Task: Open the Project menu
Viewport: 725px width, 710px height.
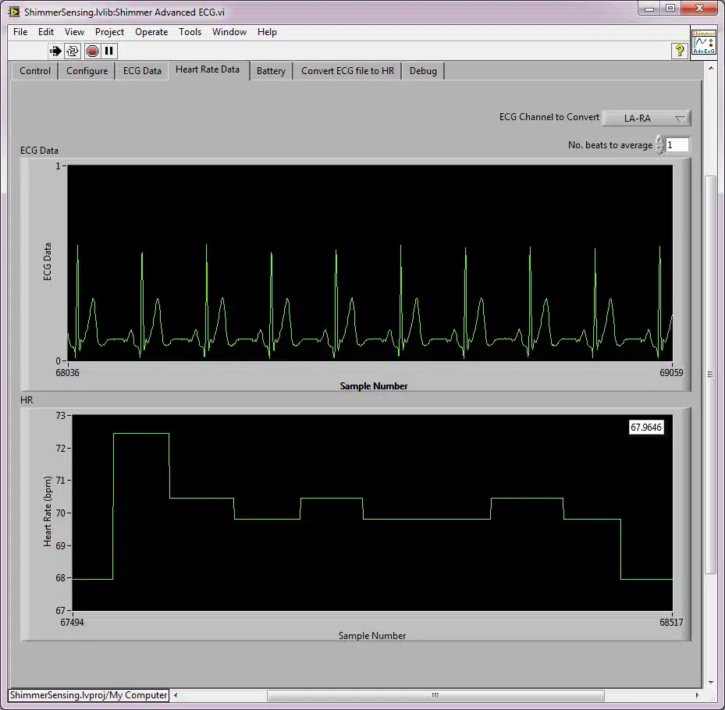Action: click(x=109, y=32)
